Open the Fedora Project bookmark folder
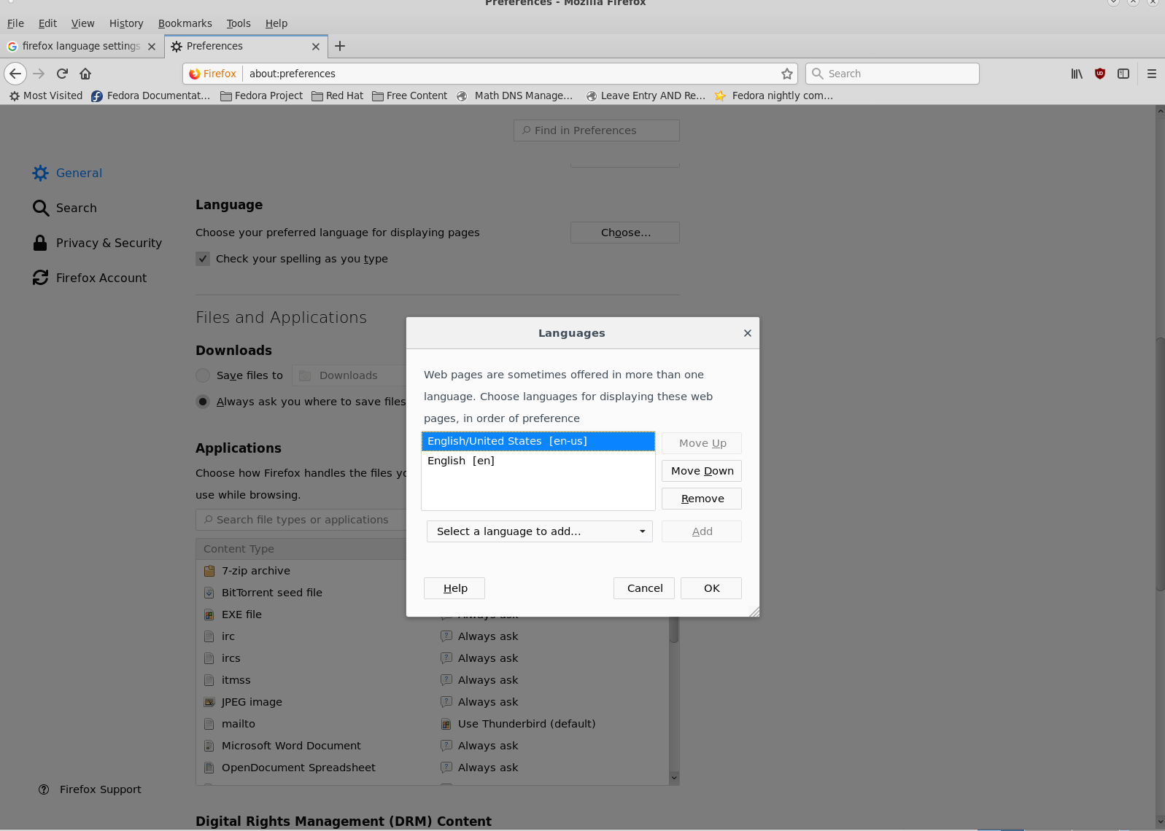 (261, 95)
